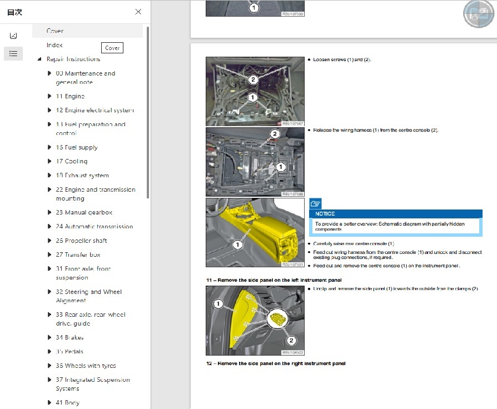
Task: Expand the 18 Exhaust system arrow
Action: pyautogui.click(x=49, y=176)
